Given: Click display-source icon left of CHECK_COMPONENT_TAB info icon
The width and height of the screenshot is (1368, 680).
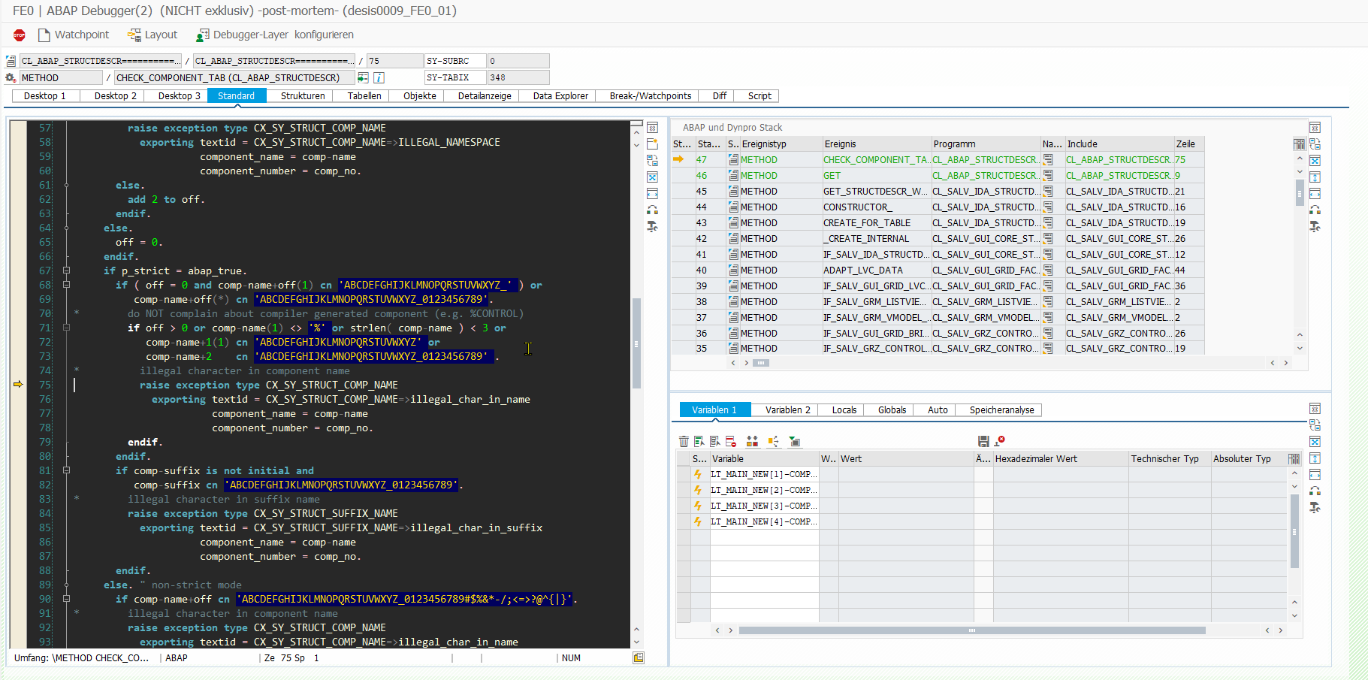Looking at the screenshot, I should coord(363,78).
